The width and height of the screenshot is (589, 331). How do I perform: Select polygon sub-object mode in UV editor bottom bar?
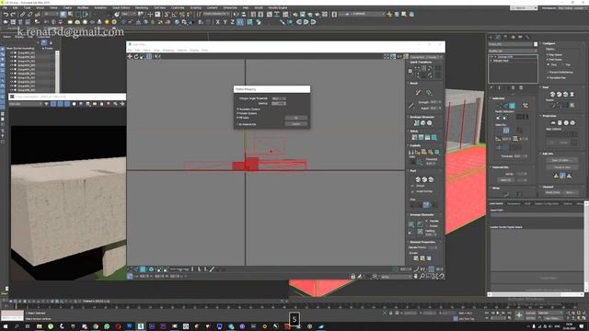143,269
